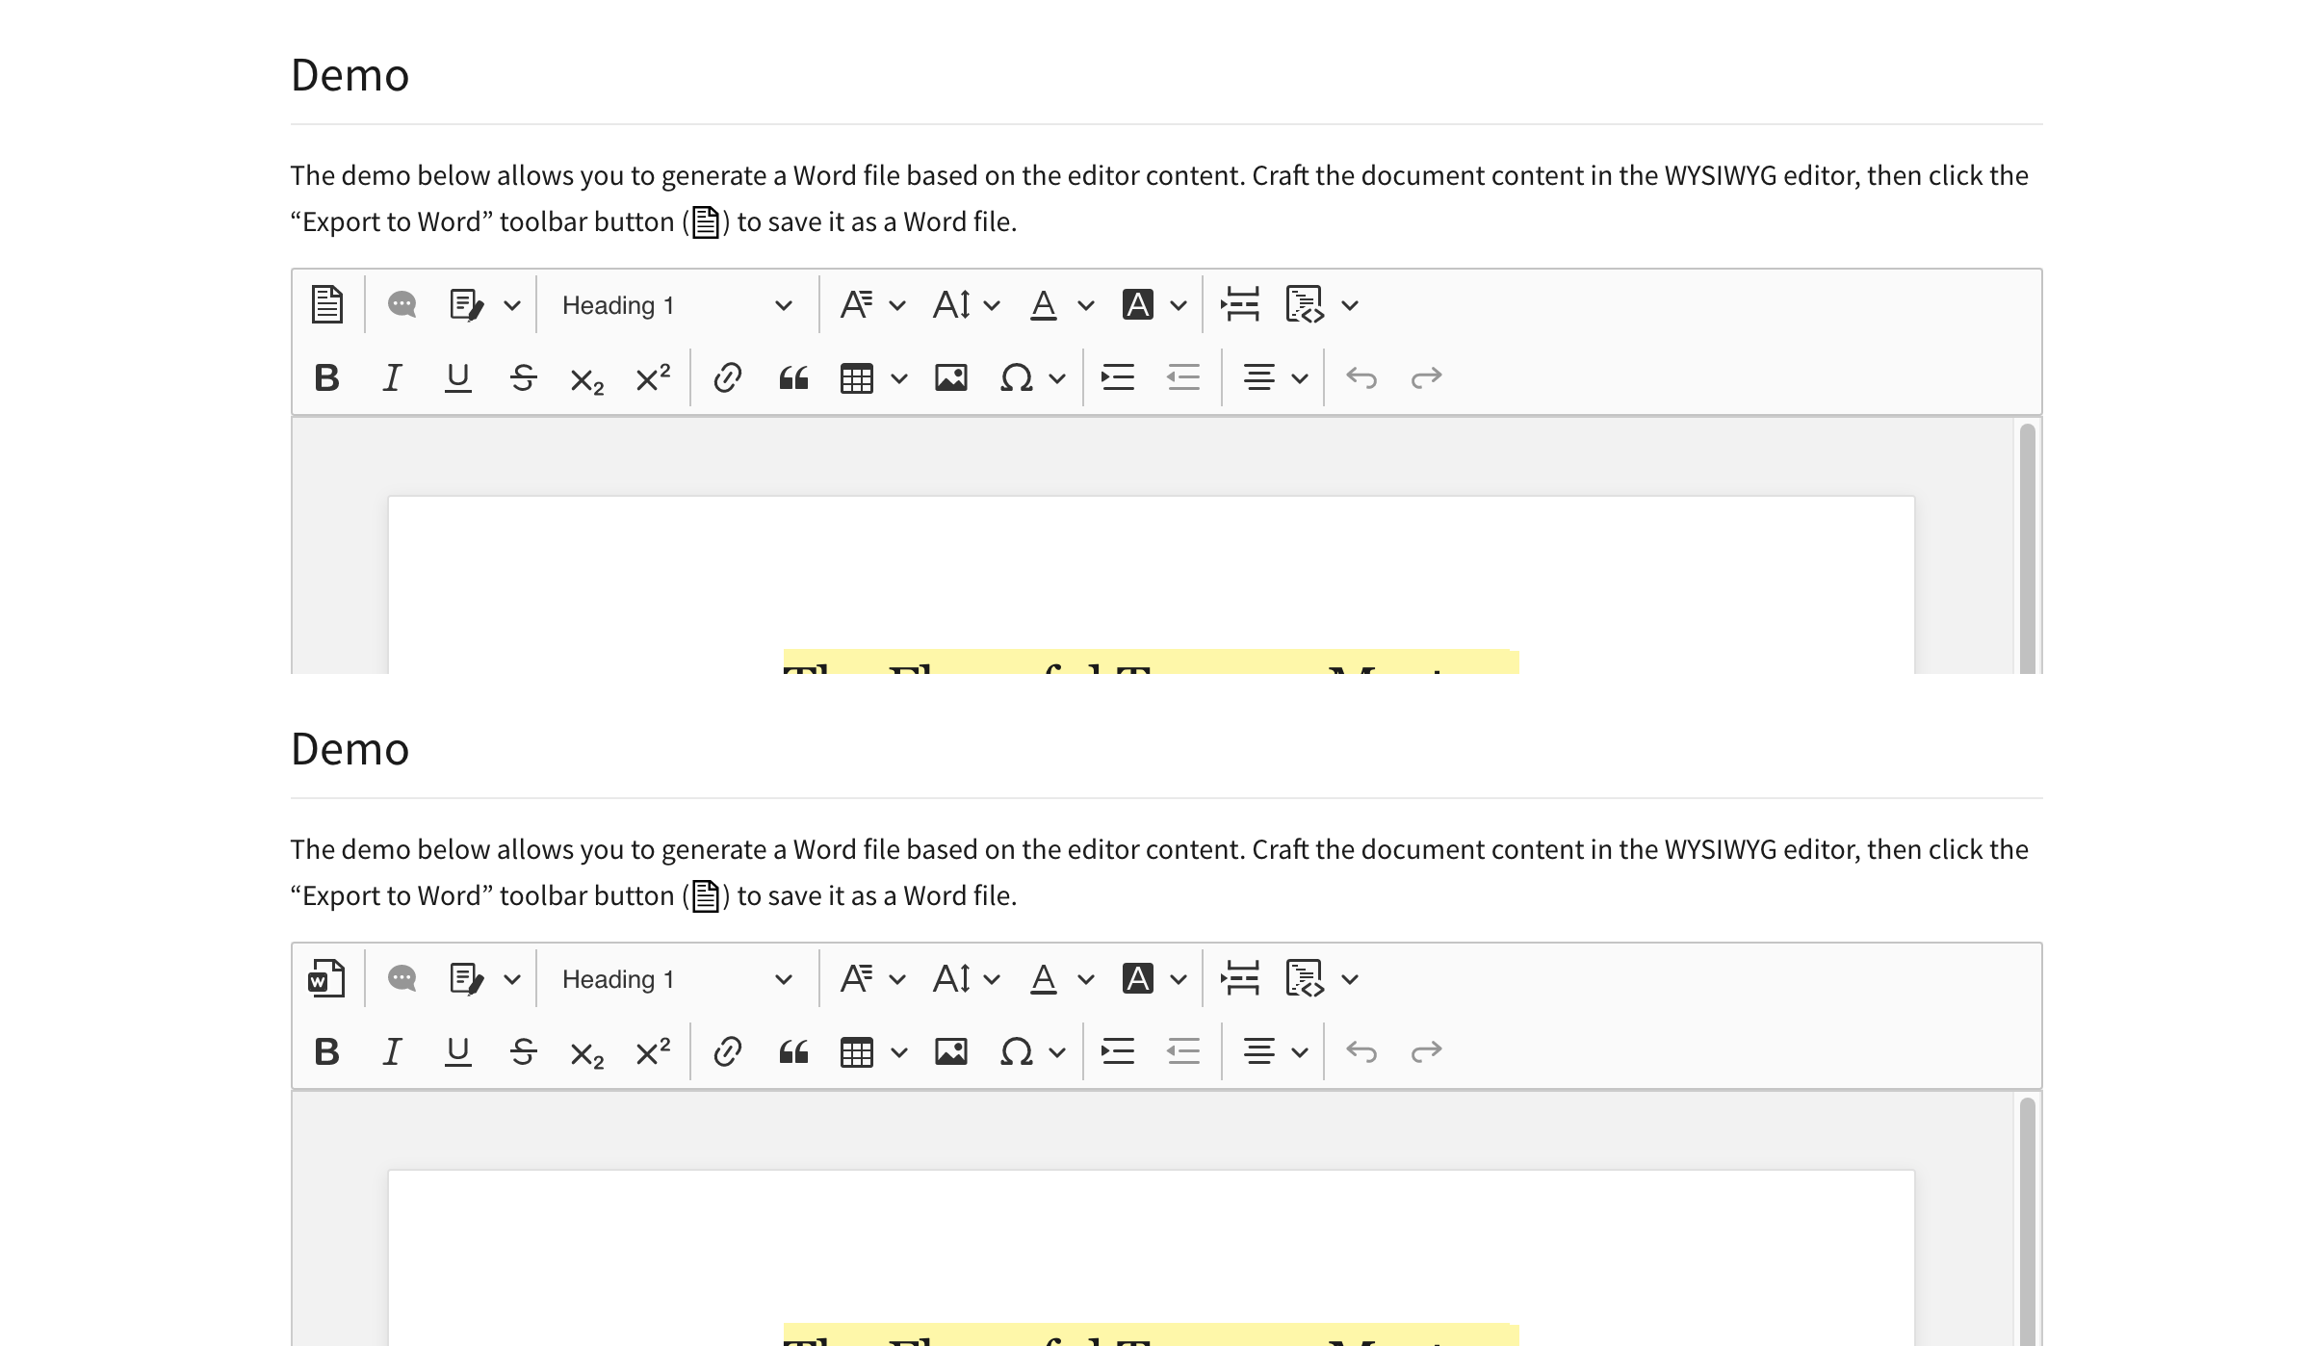Click the Export to Word 'W' icon in second editor
Screen dimensions: 2307x1346
click(x=327, y=979)
